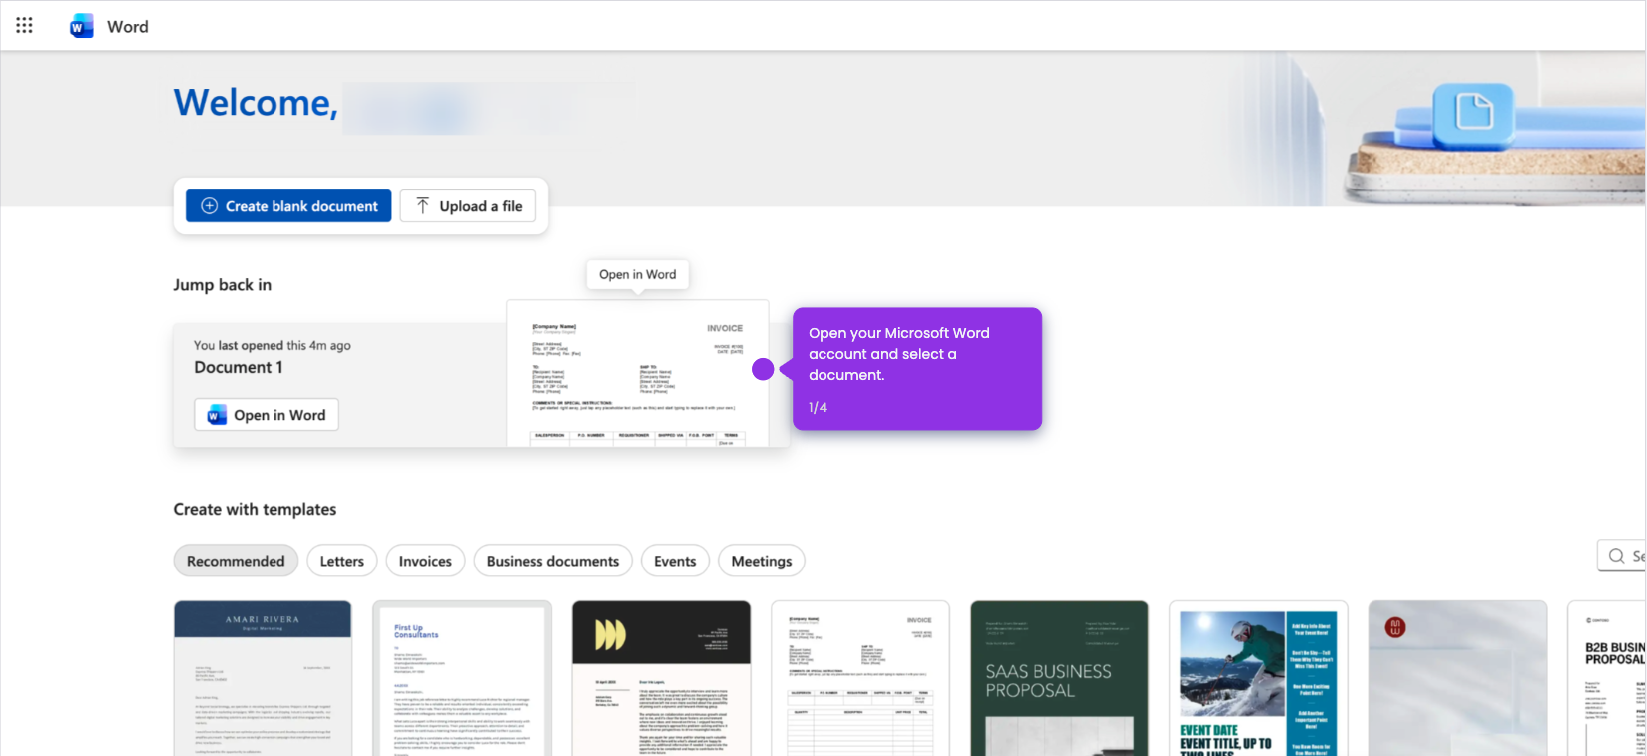Click the Word app name in header
The image size is (1647, 756).
pyautogui.click(x=128, y=27)
